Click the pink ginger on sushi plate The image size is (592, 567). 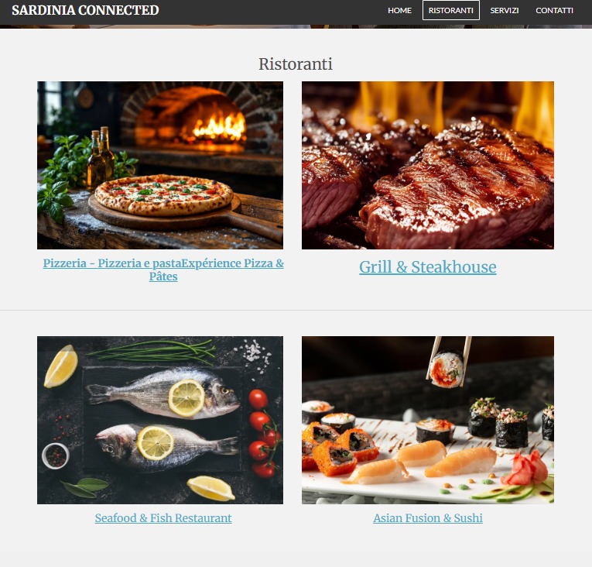[x=525, y=468]
